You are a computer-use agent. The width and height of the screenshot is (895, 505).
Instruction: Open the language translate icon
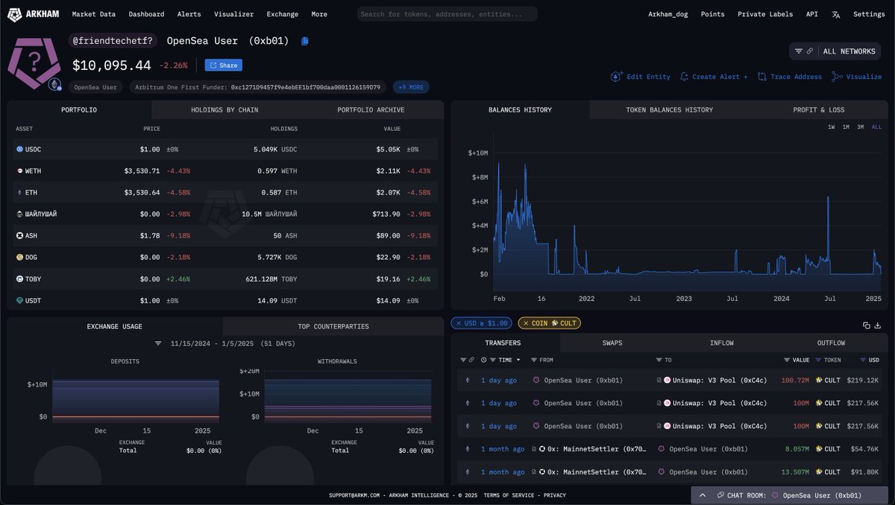tap(836, 14)
